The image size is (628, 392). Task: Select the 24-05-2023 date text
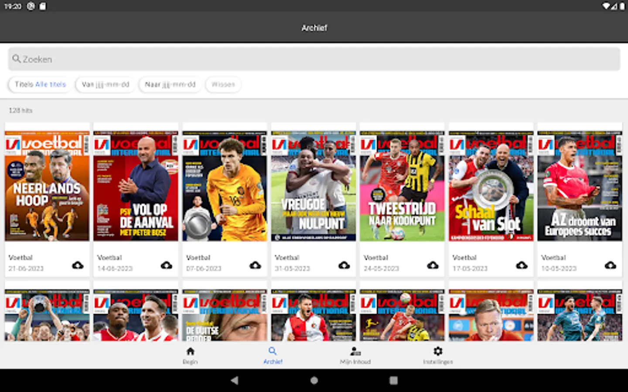pos(382,268)
